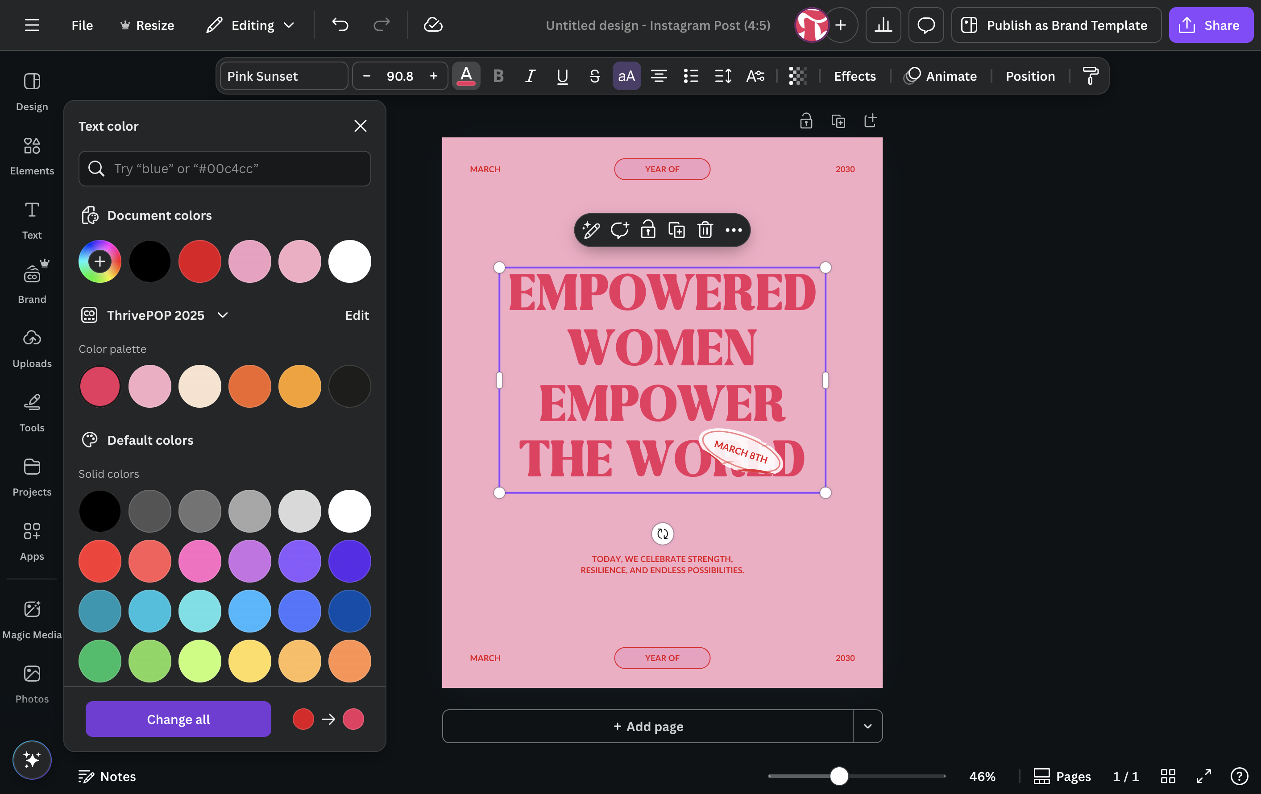Open the analytics bar chart icon
The height and width of the screenshot is (794, 1261).
pyautogui.click(x=883, y=25)
